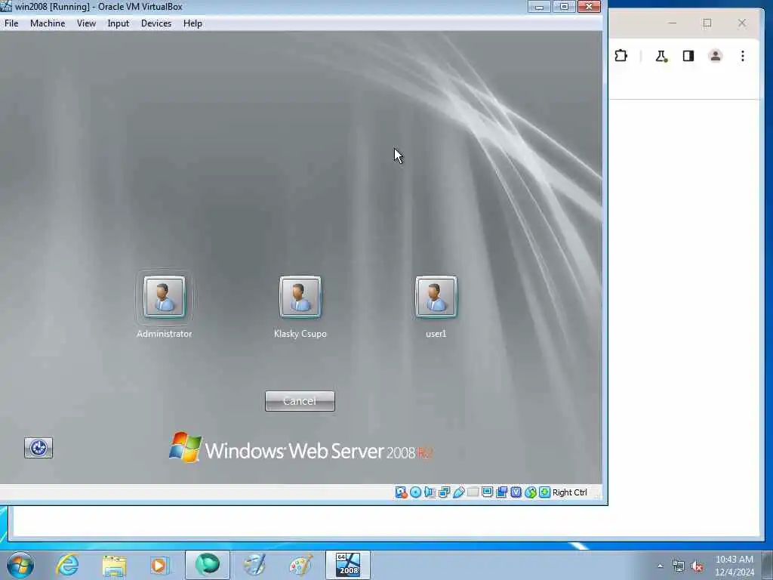
Task: Click the virtualization V chip indicator
Action: click(x=516, y=492)
